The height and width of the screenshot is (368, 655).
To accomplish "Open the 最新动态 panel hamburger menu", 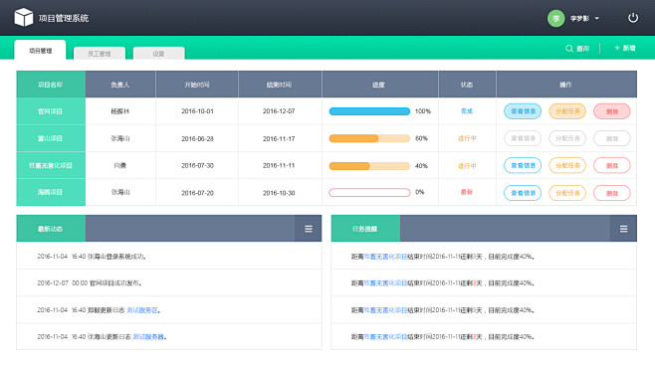I will tap(309, 229).
